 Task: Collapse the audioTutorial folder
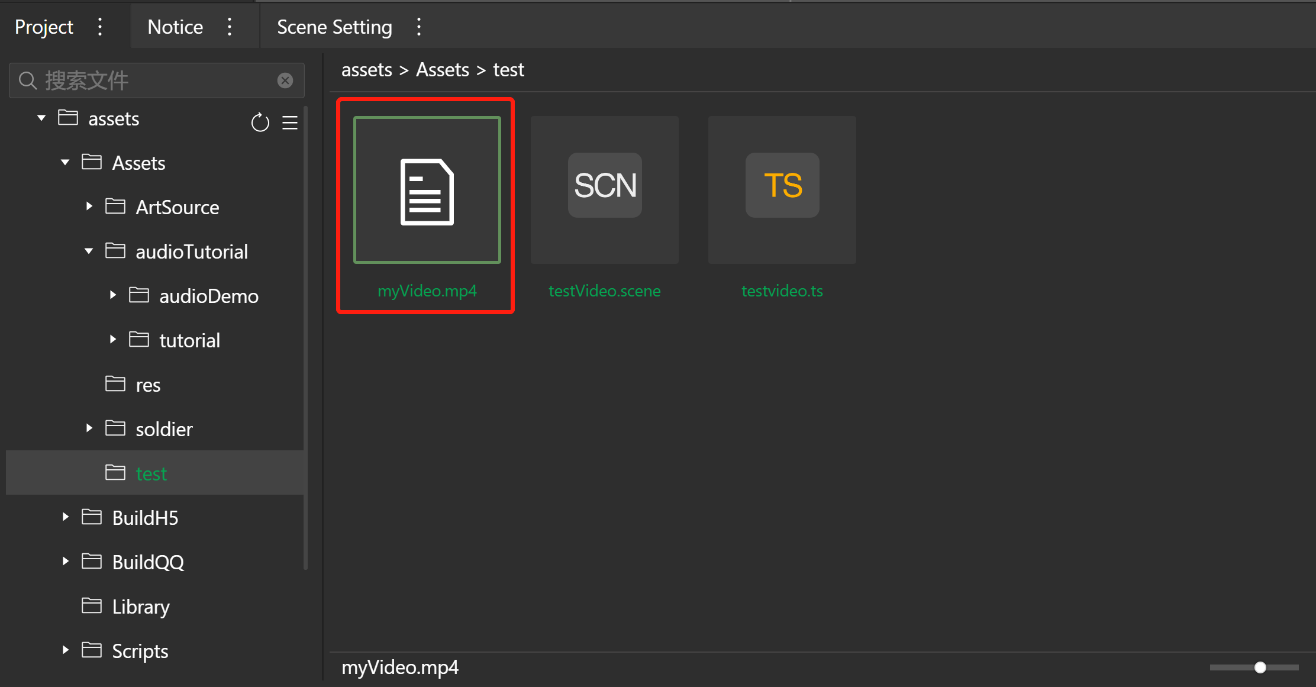pos(89,251)
